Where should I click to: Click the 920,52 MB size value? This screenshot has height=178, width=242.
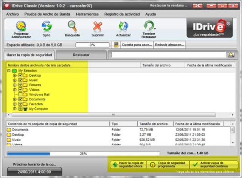pos(147,139)
